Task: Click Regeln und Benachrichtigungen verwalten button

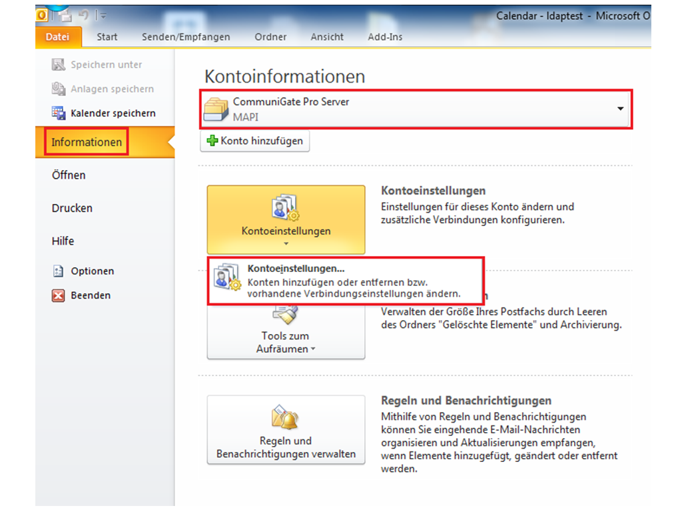Action: tap(286, 430)
